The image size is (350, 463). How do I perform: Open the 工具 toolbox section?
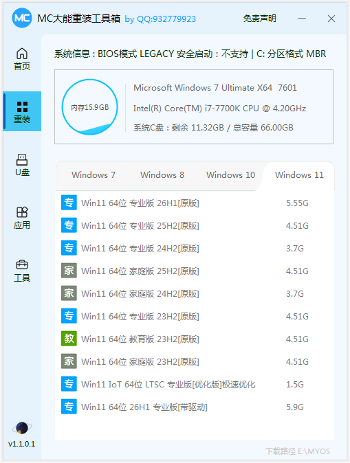coord(22,271)
